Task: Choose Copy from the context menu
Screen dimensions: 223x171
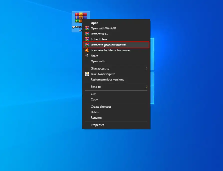Action: tap(116, 99)
